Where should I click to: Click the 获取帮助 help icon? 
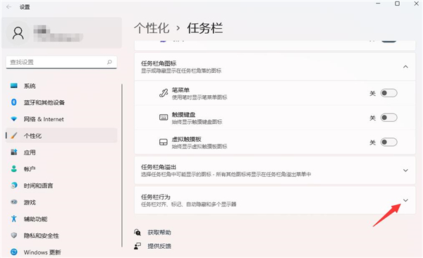(x=137, y=232)
